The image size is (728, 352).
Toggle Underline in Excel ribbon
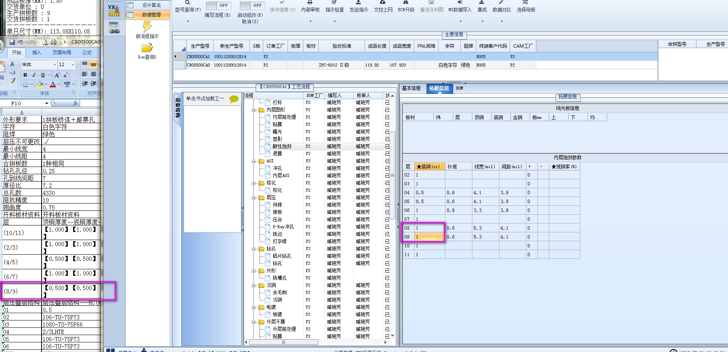point(43,75)
